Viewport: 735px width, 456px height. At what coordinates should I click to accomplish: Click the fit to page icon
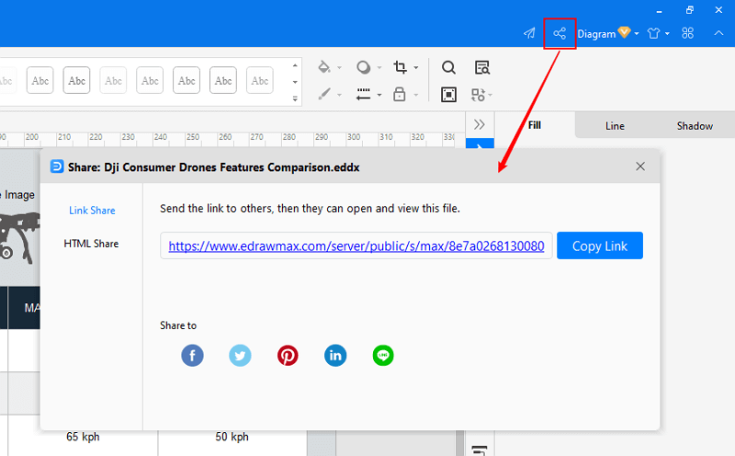coord(448,95)
